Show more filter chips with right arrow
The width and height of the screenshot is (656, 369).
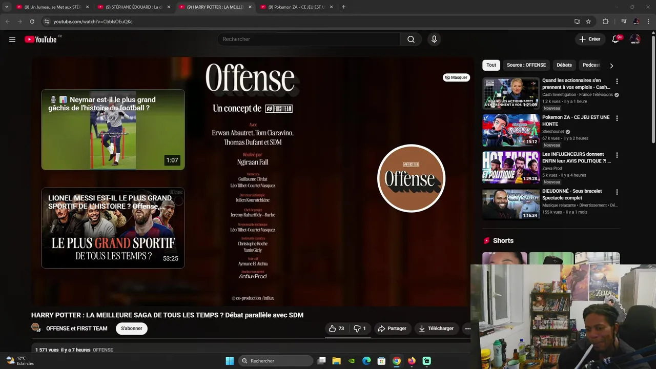pos(611,66)
